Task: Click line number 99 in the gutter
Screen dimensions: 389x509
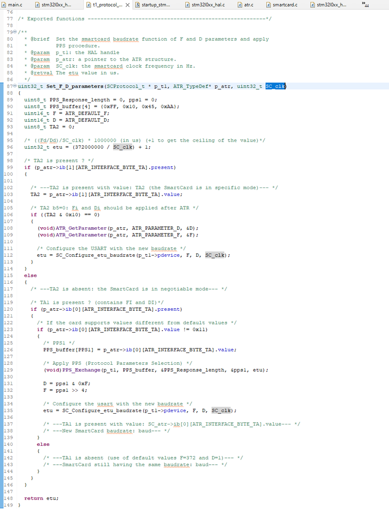Action: [x=10, y=168]
